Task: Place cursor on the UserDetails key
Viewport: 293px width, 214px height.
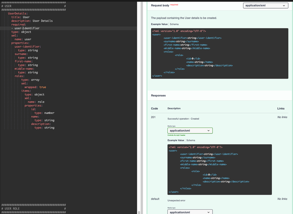Action: click(x=18, y=13)
